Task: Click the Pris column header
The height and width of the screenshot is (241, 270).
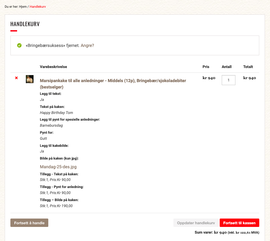Action: (x=206, y=67)
